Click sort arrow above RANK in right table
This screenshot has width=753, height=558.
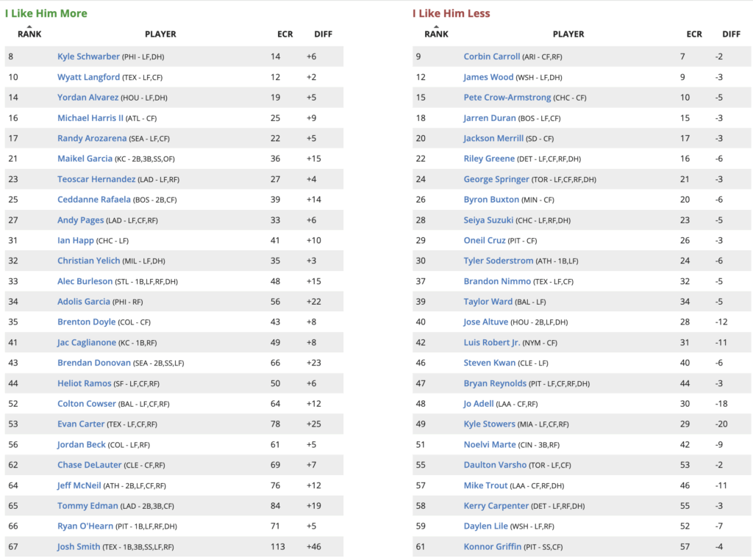click(x=436, y=26)
